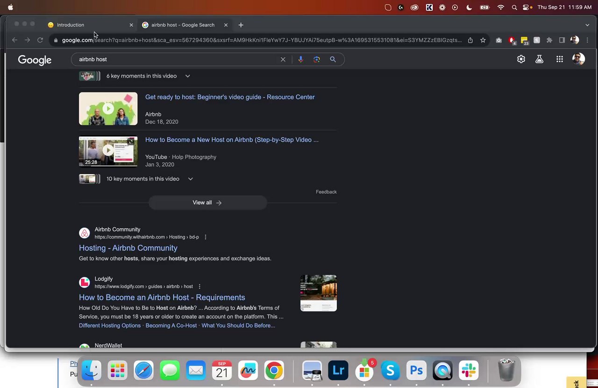
Task: Open Launchpad from the Dock
Action: pos(118,371)
